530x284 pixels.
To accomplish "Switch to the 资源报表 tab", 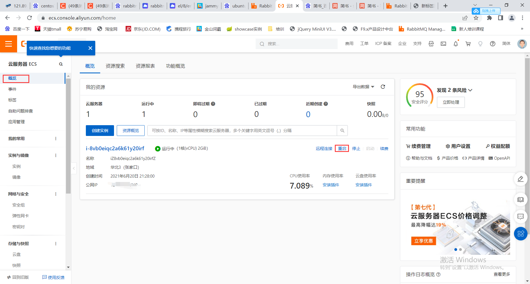I will pyautogui.click(x=145, y=66).
